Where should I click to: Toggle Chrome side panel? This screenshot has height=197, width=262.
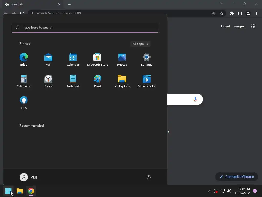pos(240,13)
